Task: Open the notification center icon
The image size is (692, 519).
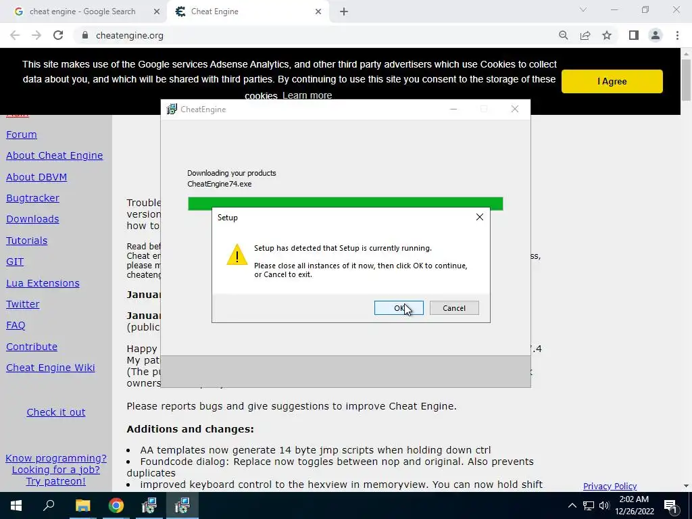Action: point(670,505)
